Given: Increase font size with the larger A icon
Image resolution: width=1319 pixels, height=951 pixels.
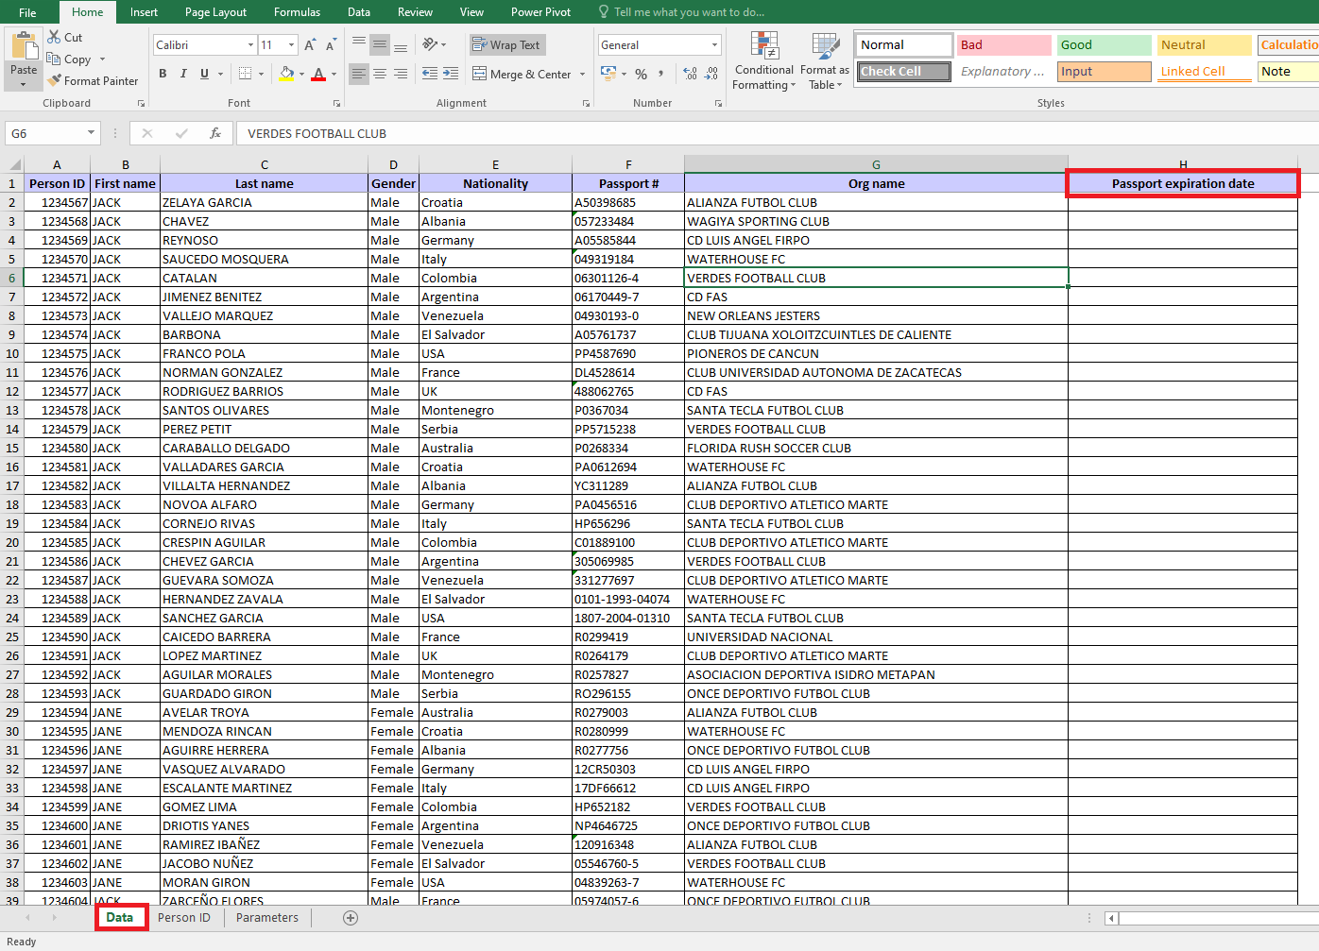Looking at the screenshot, I should [x=309, y=45].
